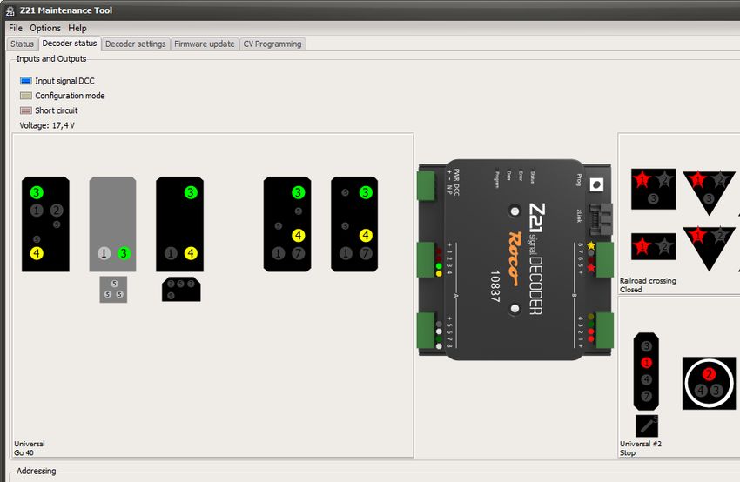740x482 pixels.
Task: Click the PWR DCC green terminal block
Action: 427,186
